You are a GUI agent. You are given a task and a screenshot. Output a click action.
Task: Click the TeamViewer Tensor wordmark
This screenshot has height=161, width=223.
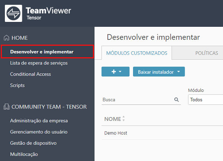(x=48, y=13)
